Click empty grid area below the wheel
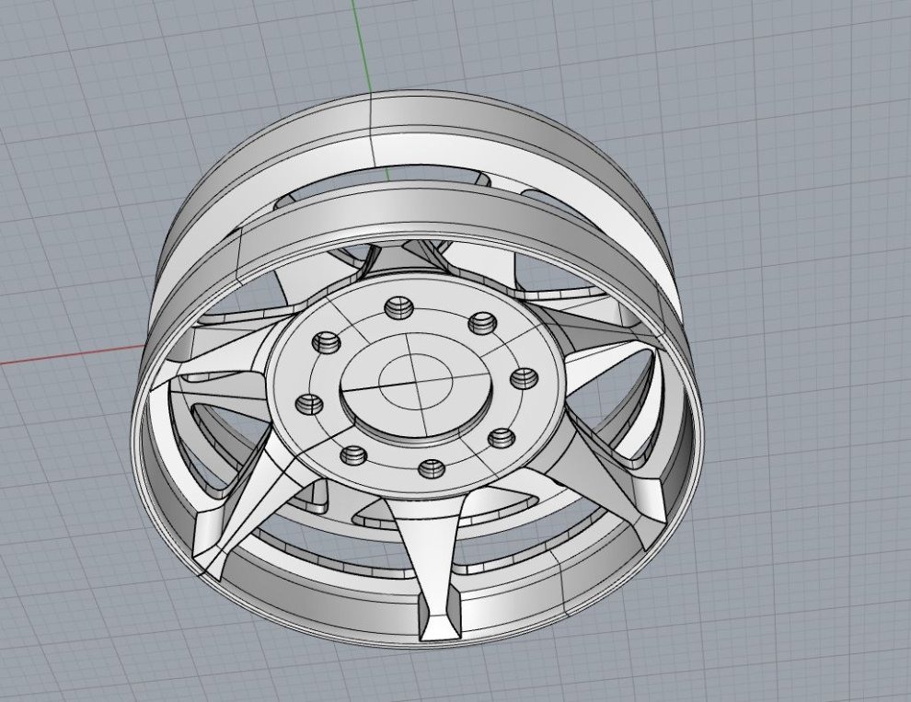Screen dimensions: 911x702 460,676
